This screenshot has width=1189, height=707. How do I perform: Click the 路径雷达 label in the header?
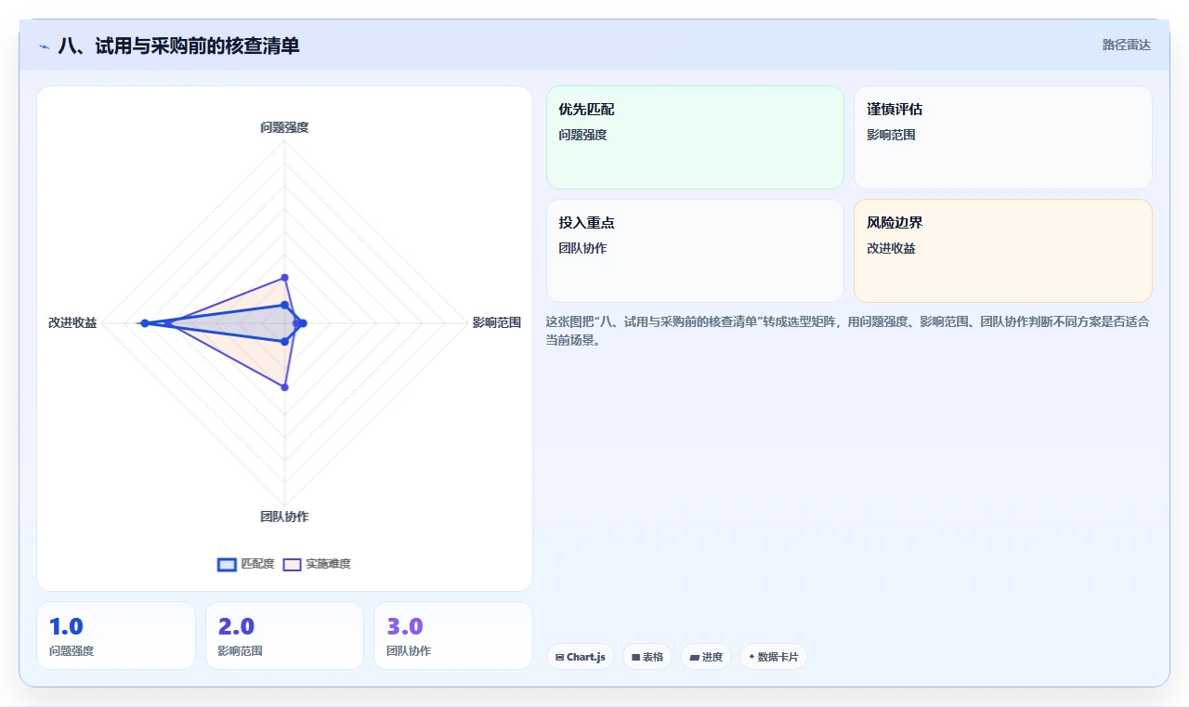(x=1126, y=45)
